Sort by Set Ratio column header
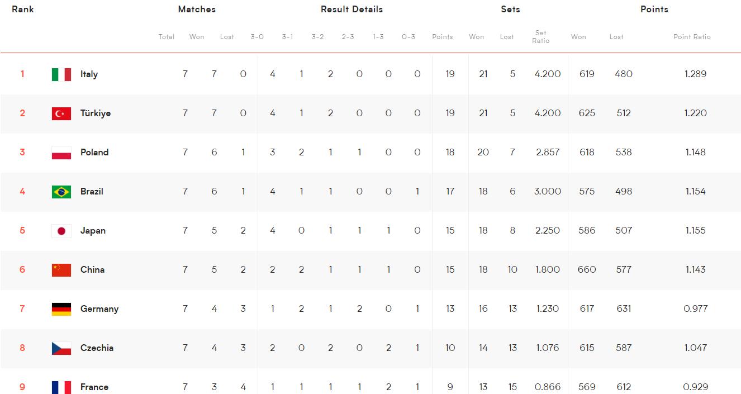The height and width of the screenshot is (394, 741). click(541, 36)
